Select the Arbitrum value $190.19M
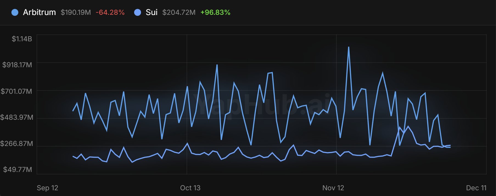Image resolution: width=496 pixels, height=196 pixels. click(76, 12)
